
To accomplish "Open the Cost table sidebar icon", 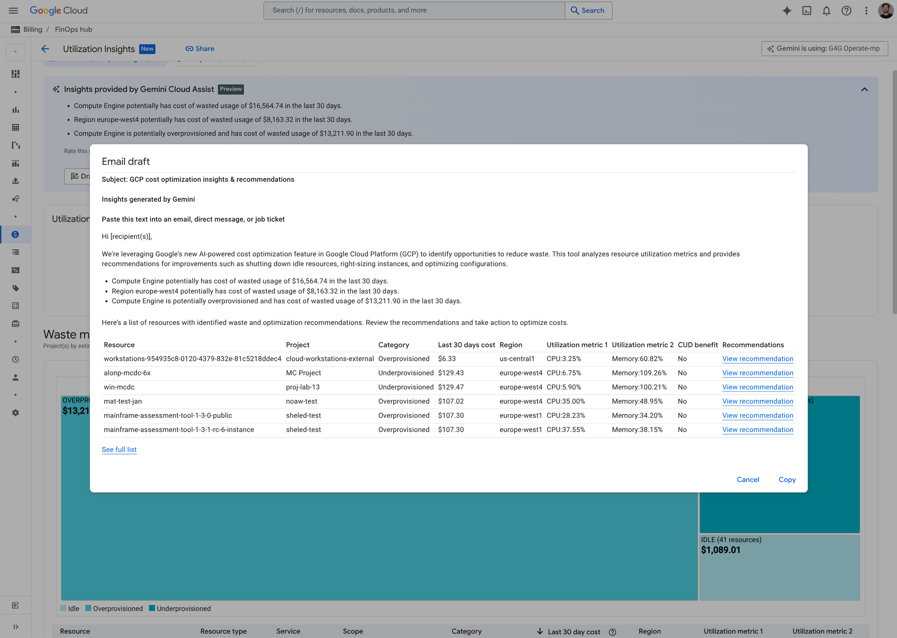I will [x=15, y=128].
